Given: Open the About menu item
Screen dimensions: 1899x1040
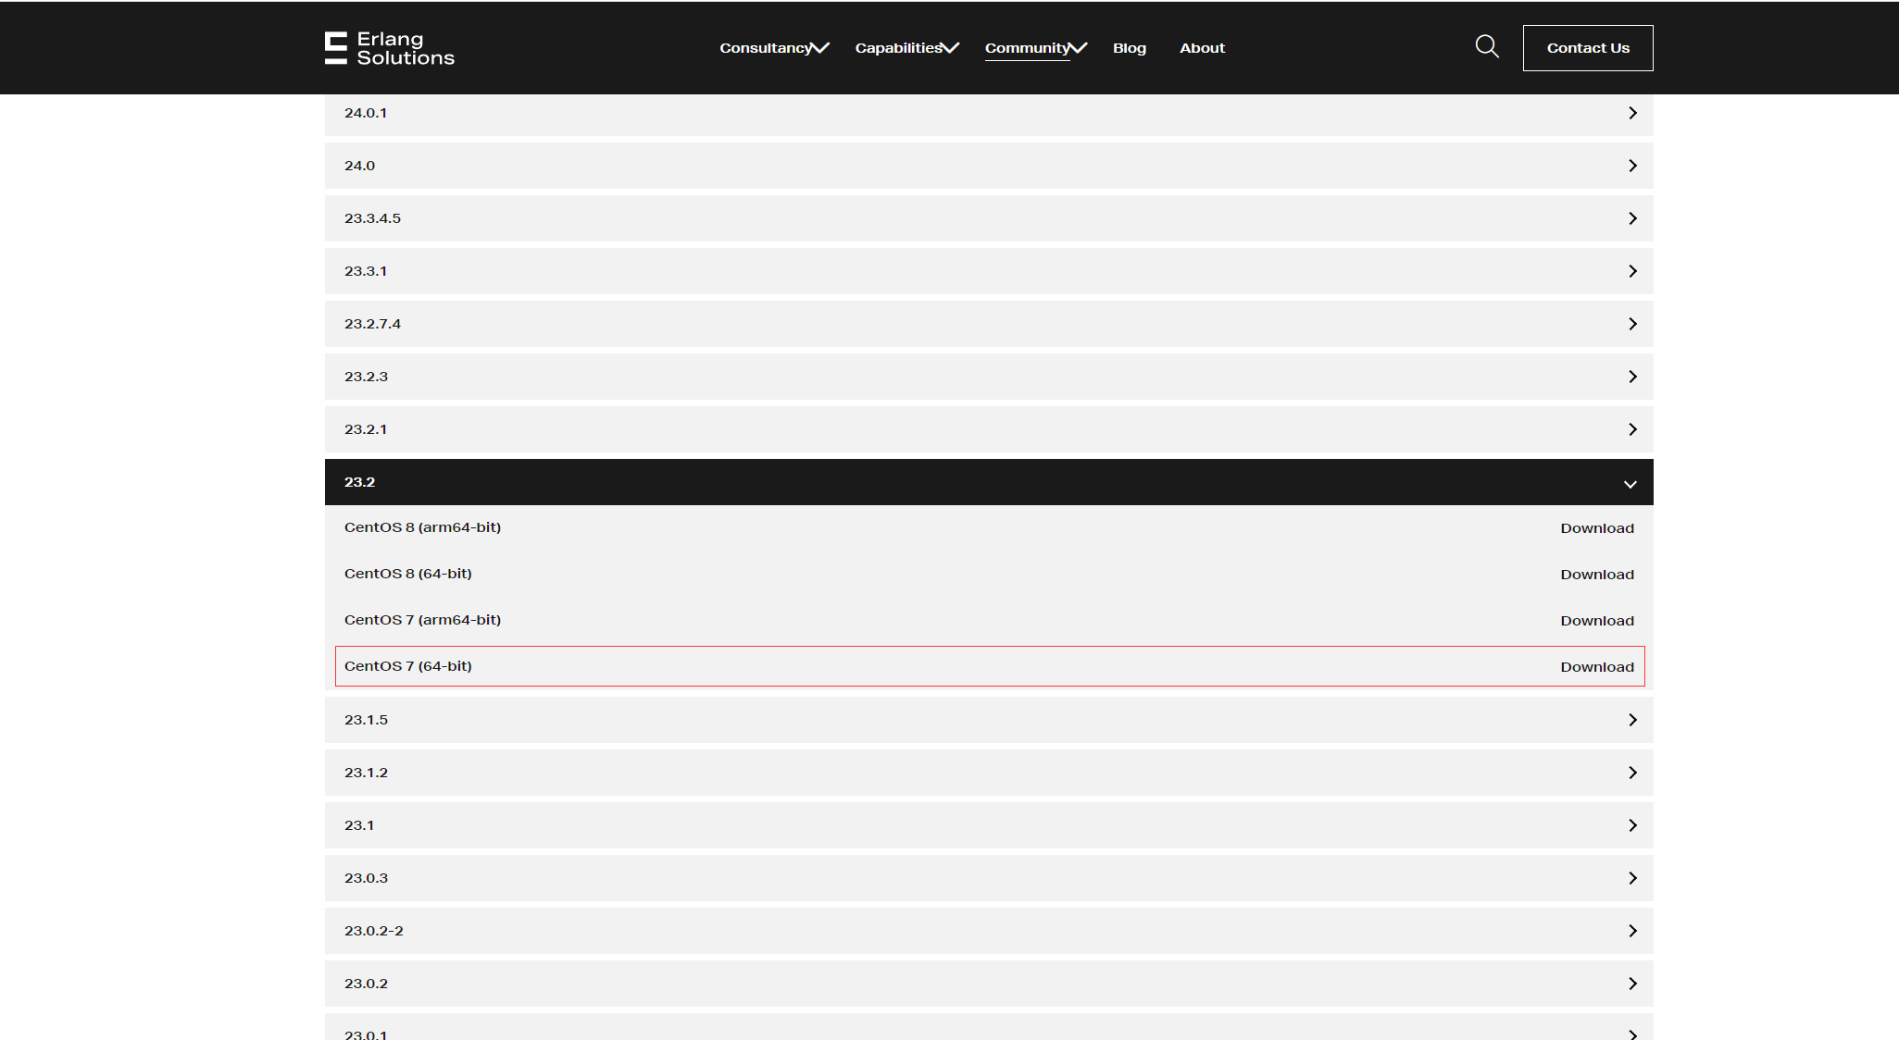Looking at the screenshot, I should 1202,48.
